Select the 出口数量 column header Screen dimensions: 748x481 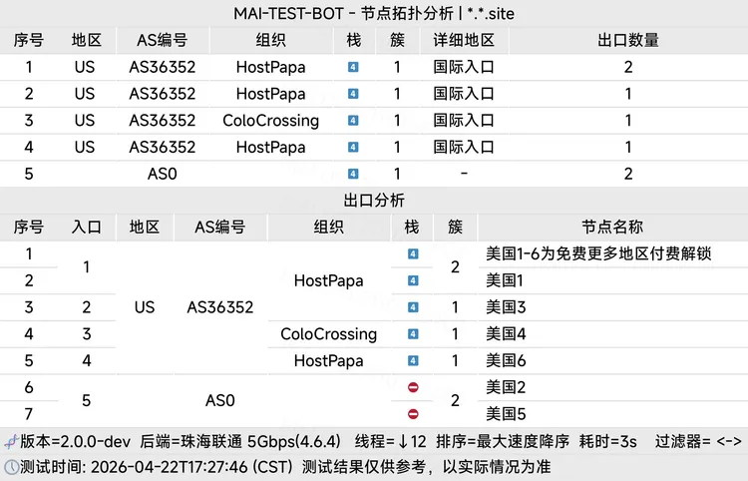tap(627, 41)
